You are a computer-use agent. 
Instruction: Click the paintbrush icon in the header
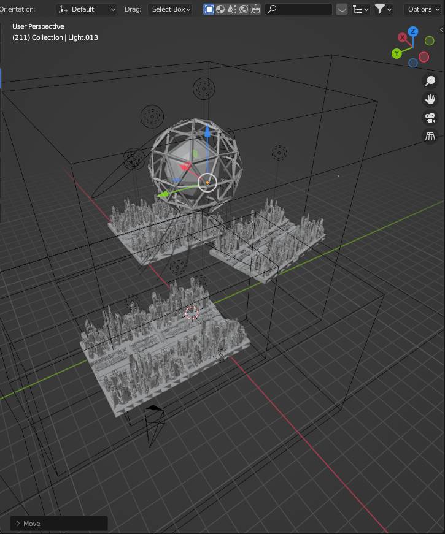tap(255, 9)
